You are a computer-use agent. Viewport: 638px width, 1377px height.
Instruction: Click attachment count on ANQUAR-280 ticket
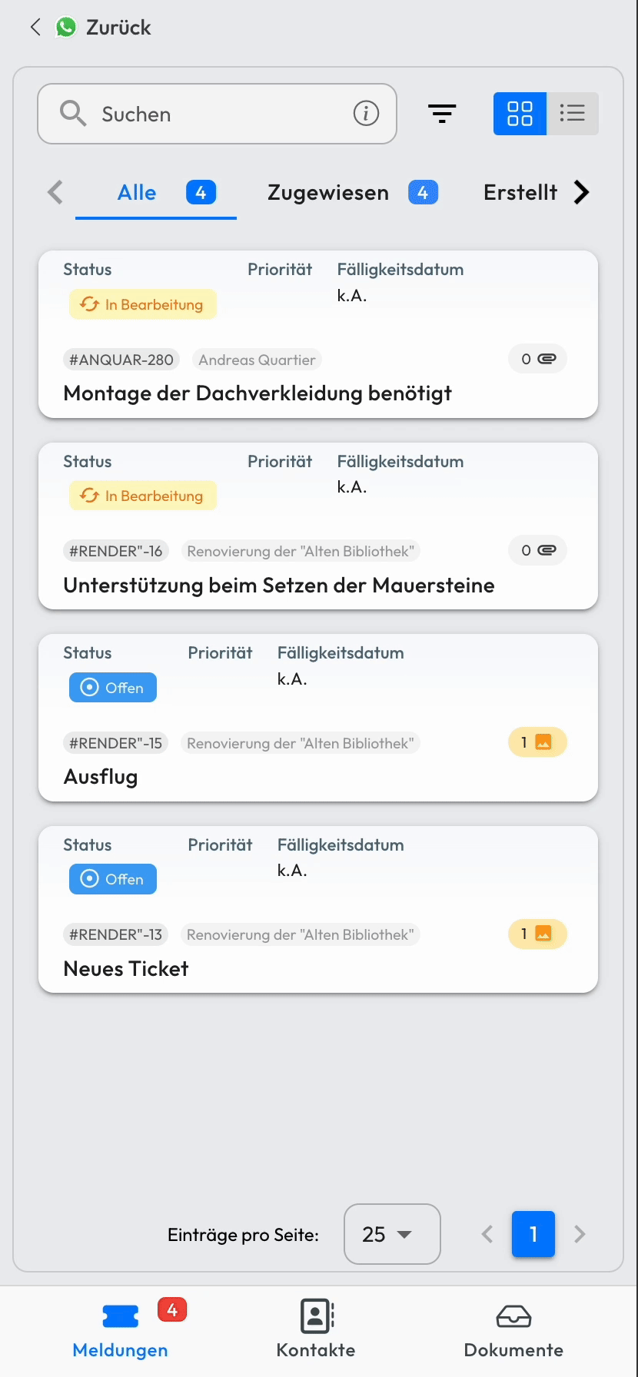(537, 359)
